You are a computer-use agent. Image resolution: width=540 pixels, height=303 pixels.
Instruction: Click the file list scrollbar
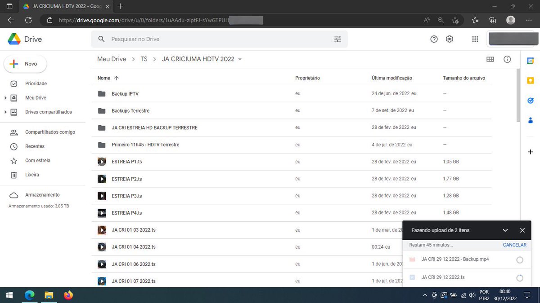[x=518, y=95]
